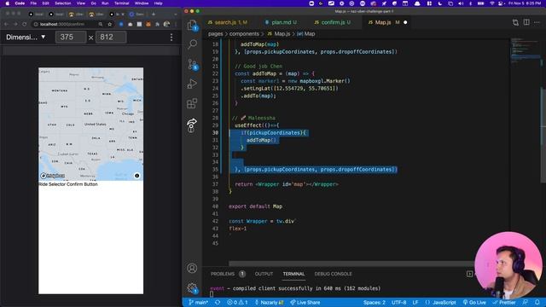This screenshot has height=307, width=546.
Task: Switch to the search.js editor tab
Action: (228, 22)
